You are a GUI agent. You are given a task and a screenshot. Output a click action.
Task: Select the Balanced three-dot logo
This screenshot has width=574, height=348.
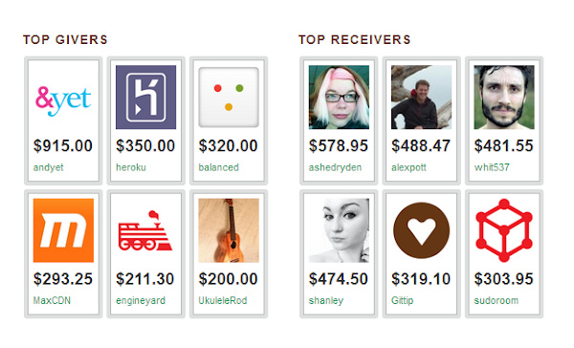(229, 97)
